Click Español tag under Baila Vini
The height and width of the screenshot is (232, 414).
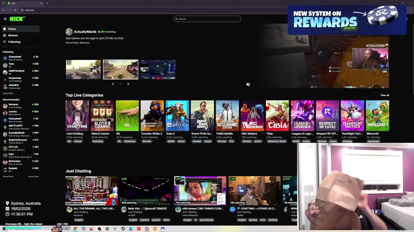(145, 220)
